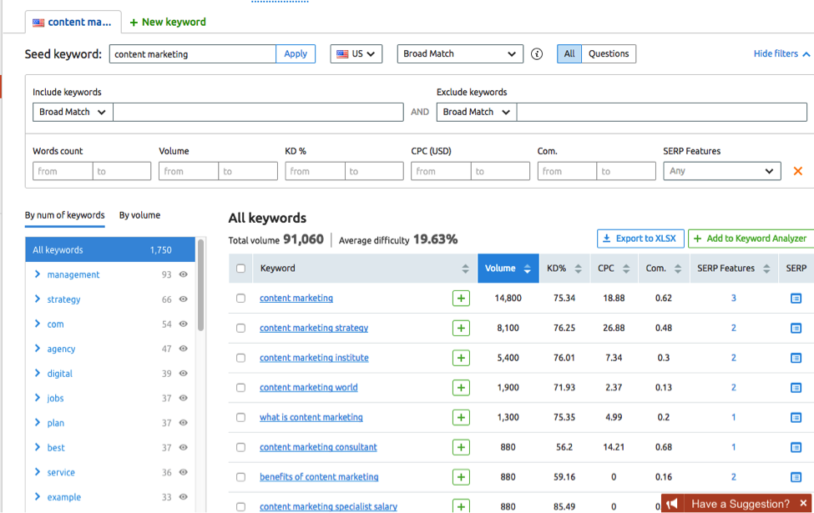The image size is (814, 513).
Task: Click the Seed keyword input field
Action: click(192, 54)
